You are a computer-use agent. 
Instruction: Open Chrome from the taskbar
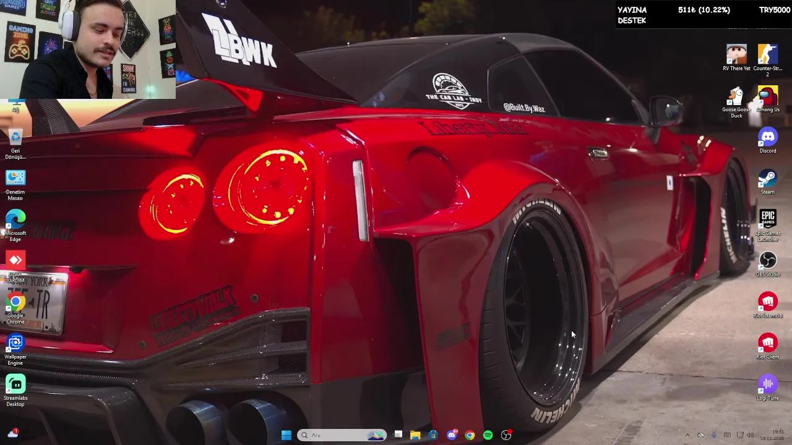point(470,435)
